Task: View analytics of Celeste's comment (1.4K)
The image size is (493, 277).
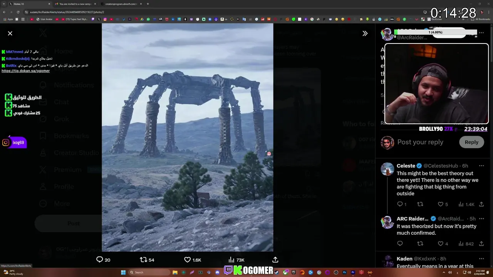Action: pyautogui.click(x=466, y=204)
